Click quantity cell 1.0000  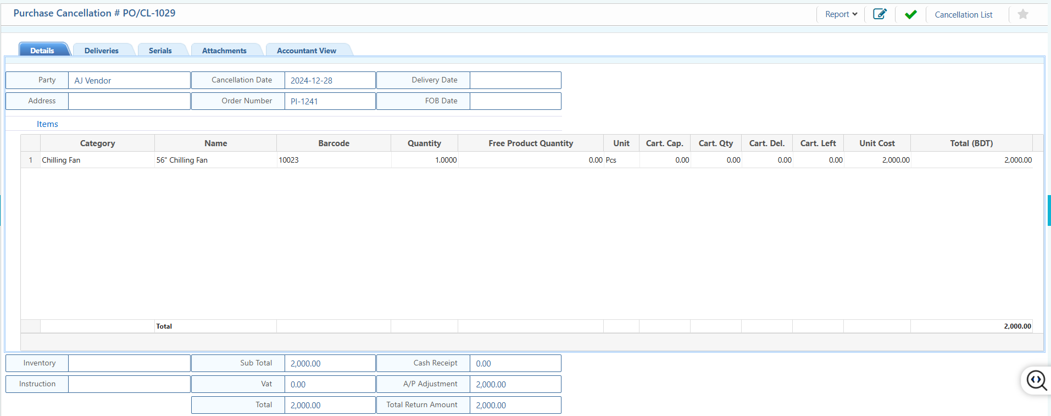(424, 160)
